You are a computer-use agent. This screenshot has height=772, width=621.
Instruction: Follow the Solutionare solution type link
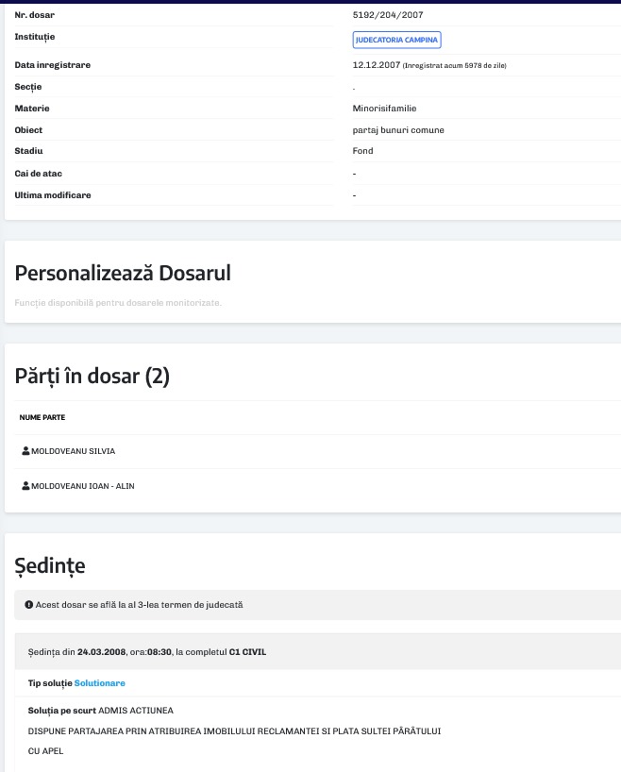coord(99,682)
